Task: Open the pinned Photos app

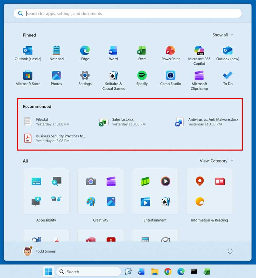Action: tap(56, 78)
